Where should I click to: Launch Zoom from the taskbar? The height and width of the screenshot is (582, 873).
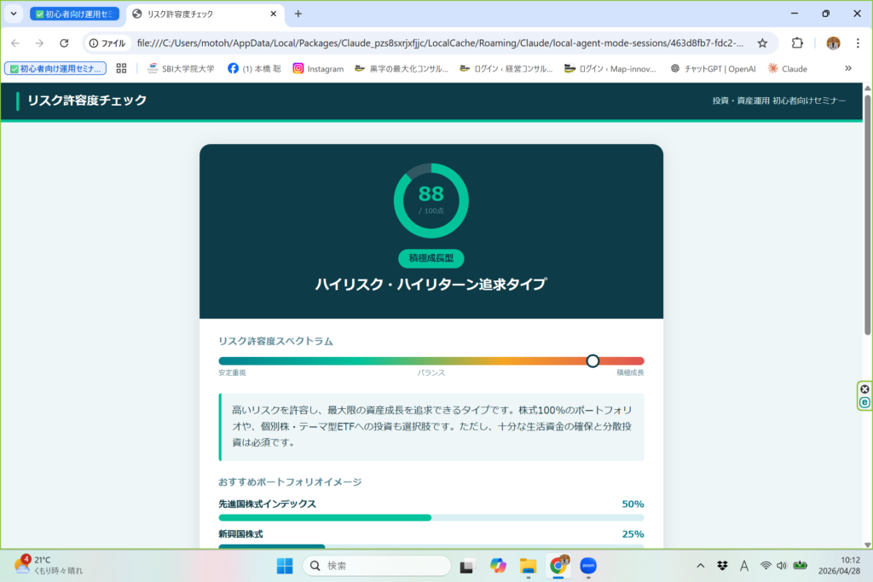(587, 565)
